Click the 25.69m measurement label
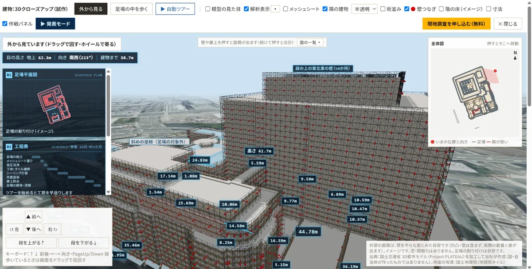This screenshot has width=532, height=269. (186, 203)
